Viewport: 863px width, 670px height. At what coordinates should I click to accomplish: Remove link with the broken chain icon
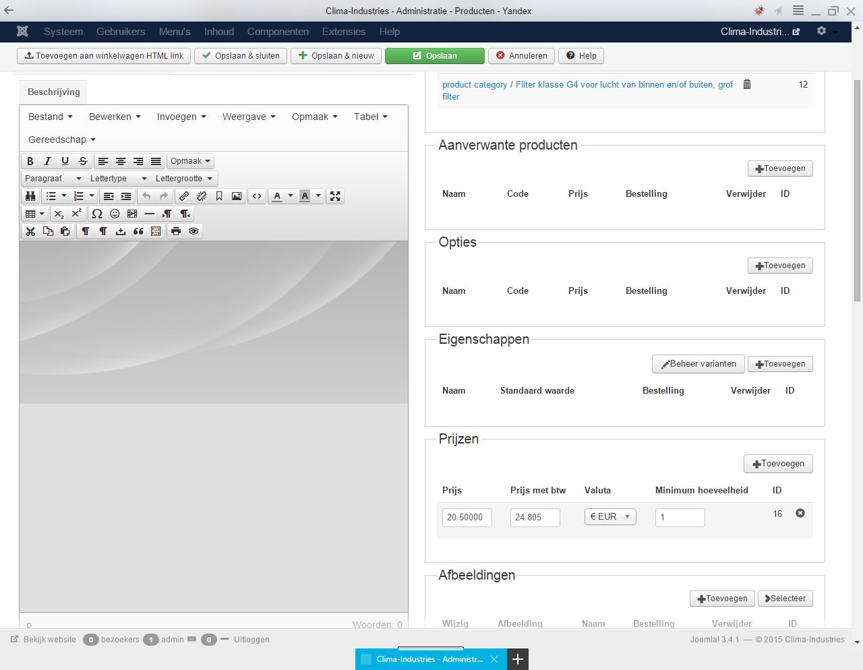click(202, 196)
